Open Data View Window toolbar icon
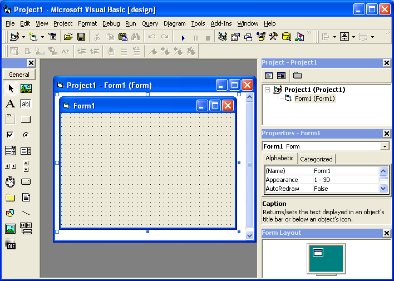This screenshot has height=281, width=394. 287,37
